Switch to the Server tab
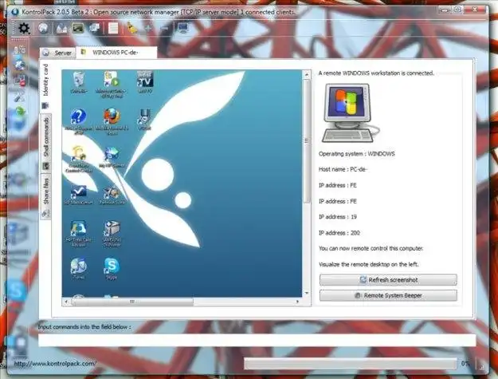 (58, 53)
